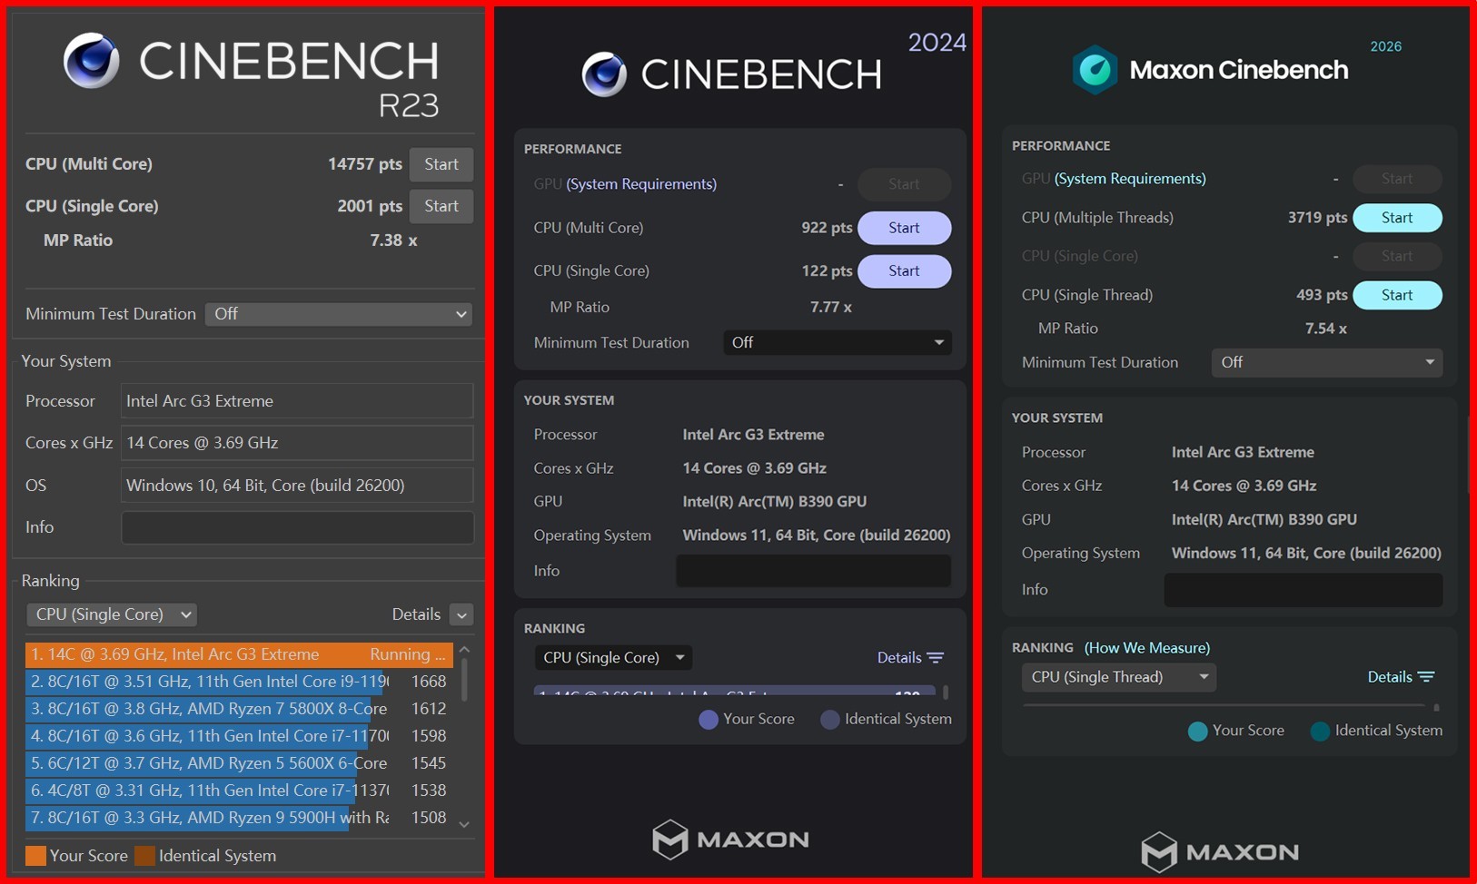Screen dimensions: 1477x884
Task: Click the OS field in Cinebench R23
Action: tap(297, 486)
